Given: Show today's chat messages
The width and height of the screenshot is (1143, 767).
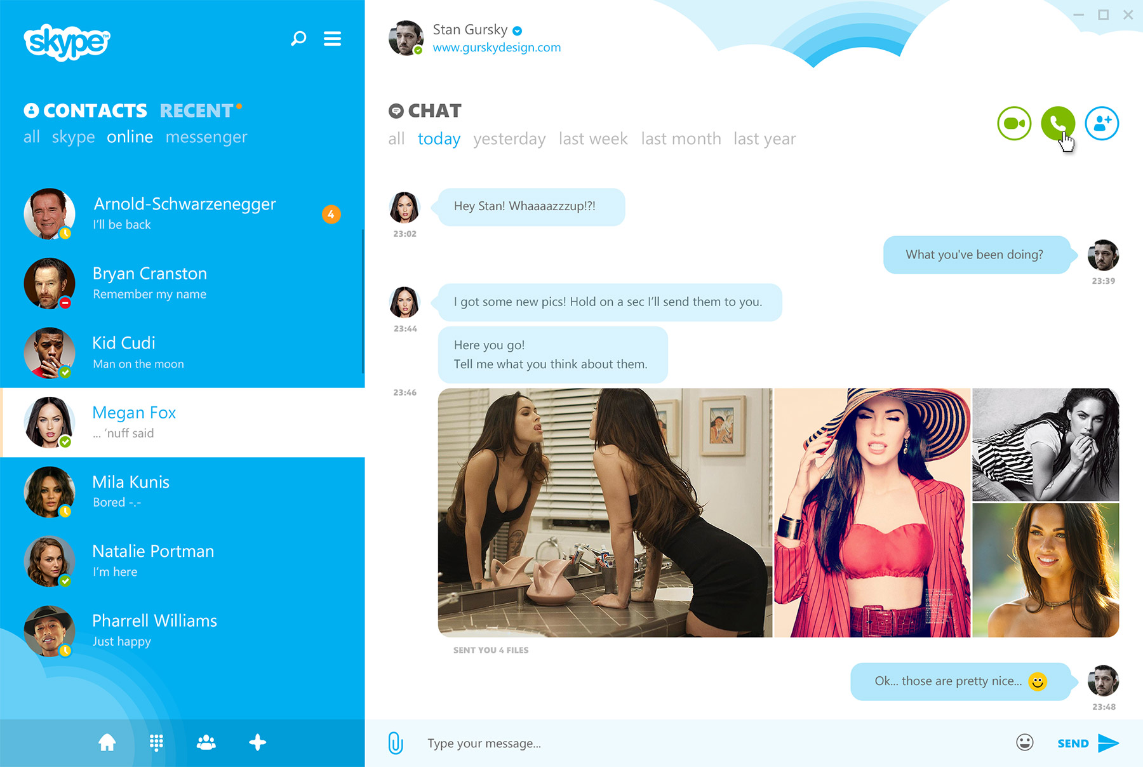Looking at the screenshot, I should [439, 139].
